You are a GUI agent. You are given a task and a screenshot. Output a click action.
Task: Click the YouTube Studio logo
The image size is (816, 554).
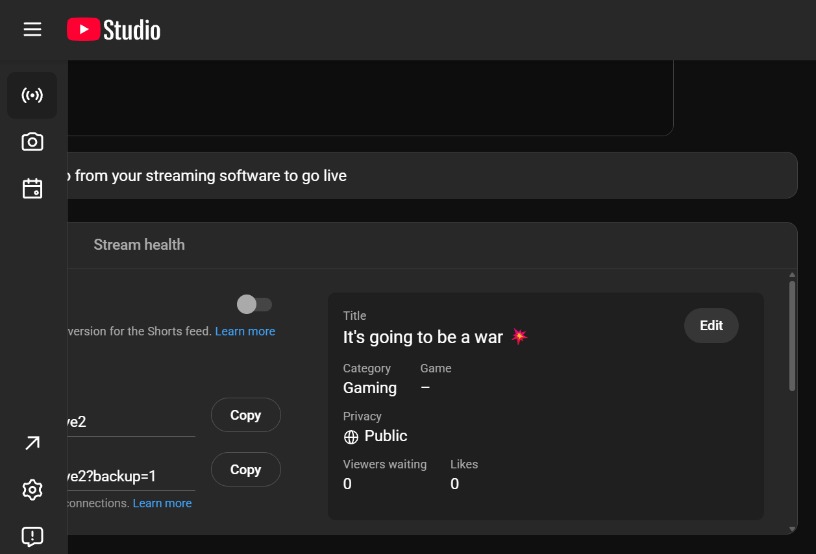pyautogui.click(x=113, y=29)
